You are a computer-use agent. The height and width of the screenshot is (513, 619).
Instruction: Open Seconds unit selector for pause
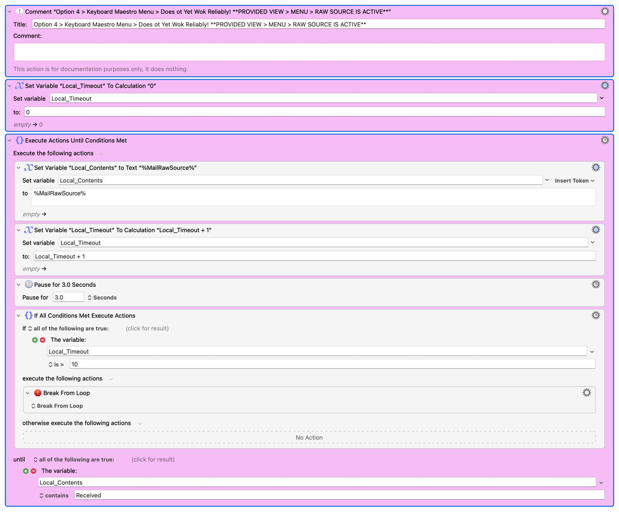point(102,298)
